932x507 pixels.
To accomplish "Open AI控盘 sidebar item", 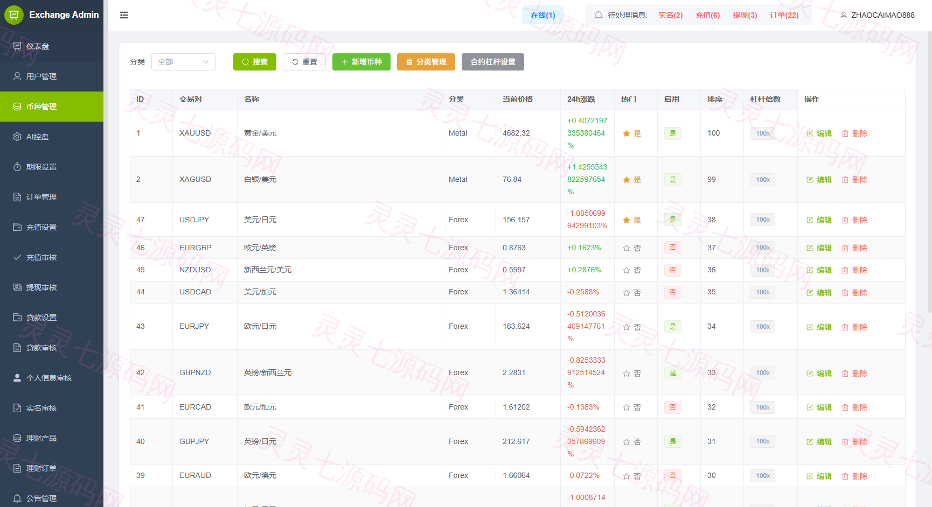I will 52,137.
